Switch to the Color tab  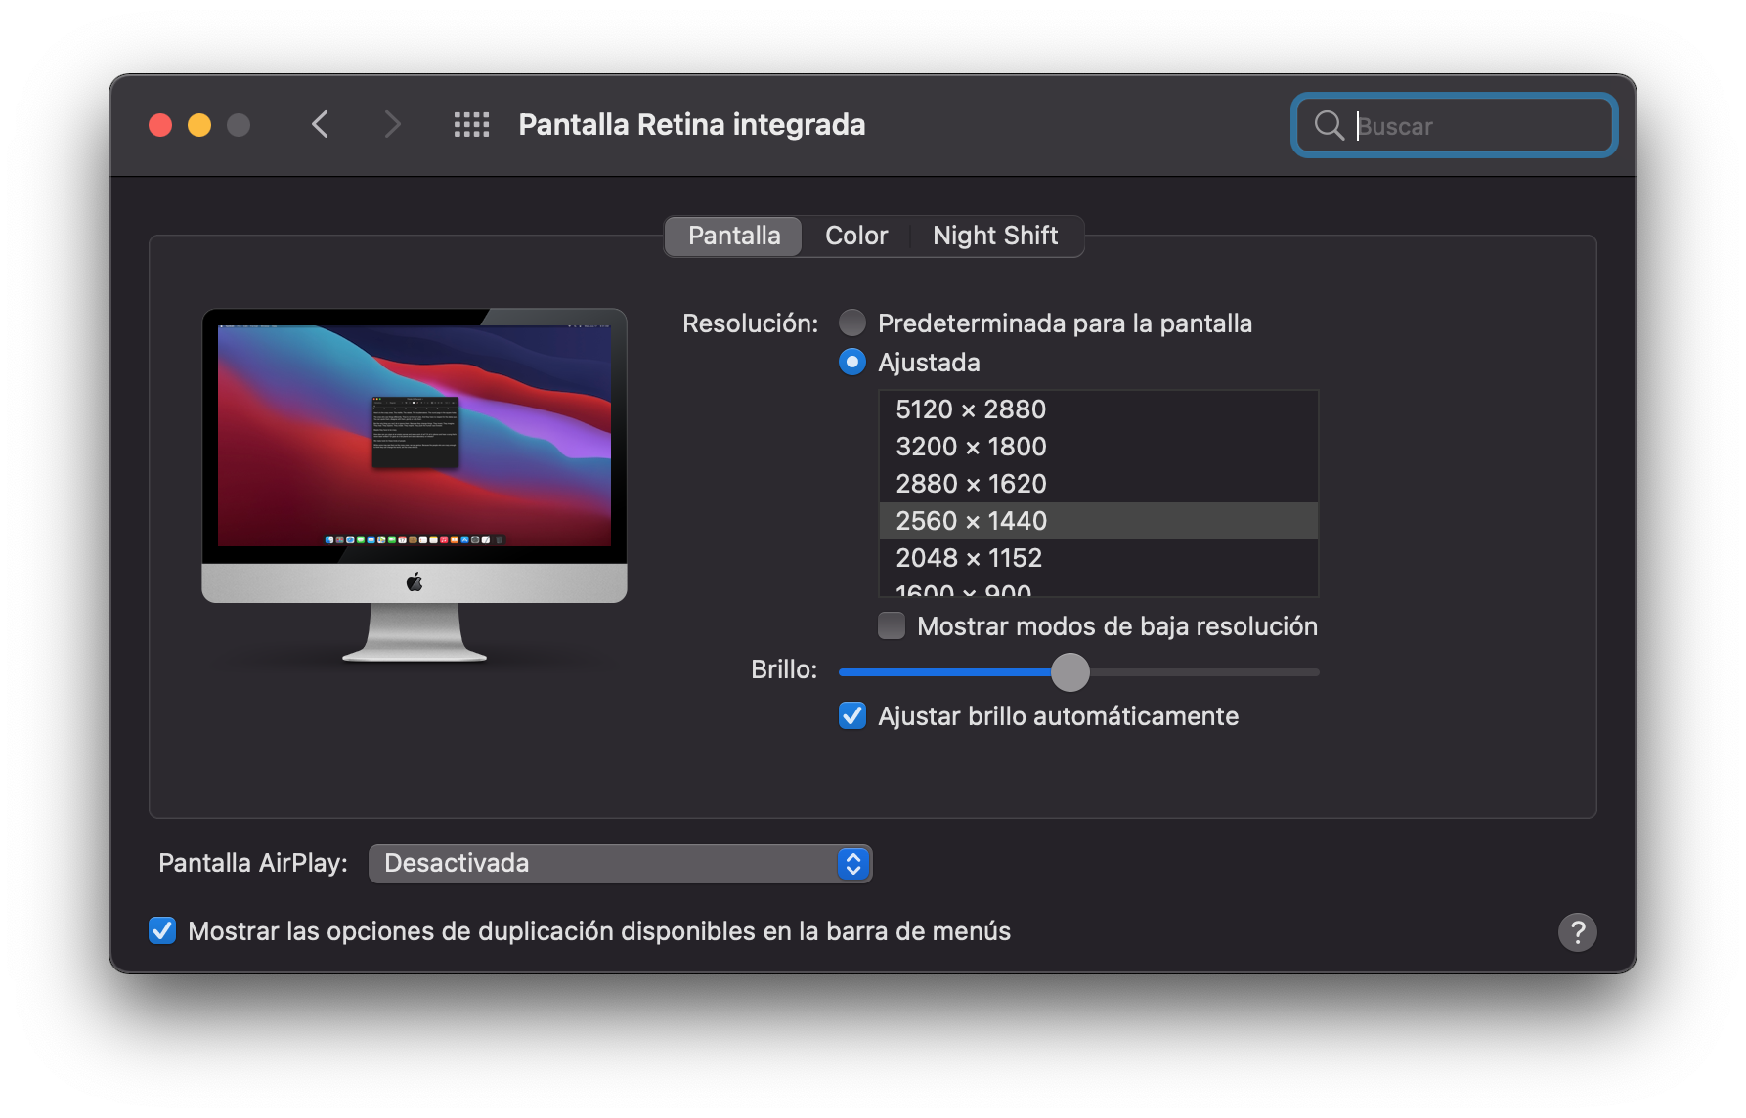(856, 236)
